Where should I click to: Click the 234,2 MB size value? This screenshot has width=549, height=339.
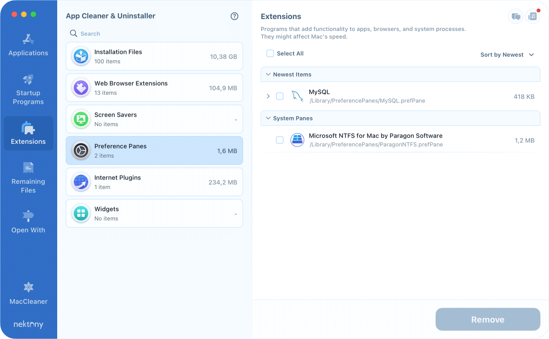tap(223, 182)
